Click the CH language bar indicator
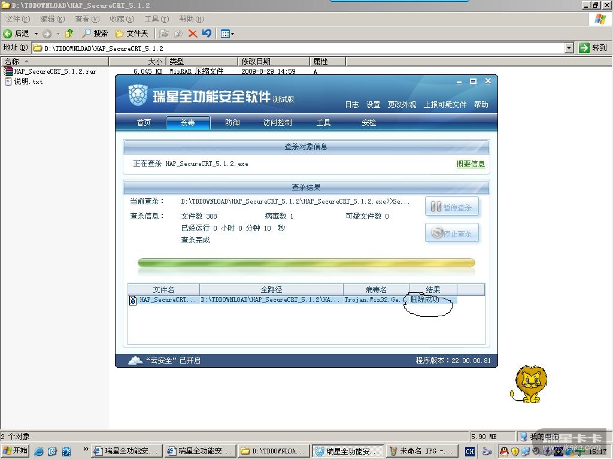The image size is (613, 460). click(469, 452)
